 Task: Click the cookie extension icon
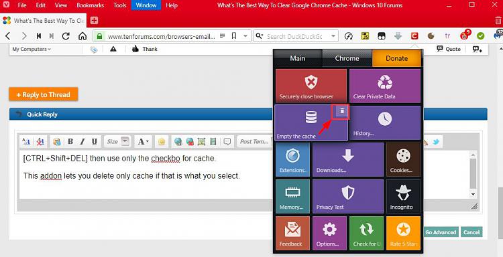coord(431,36)
